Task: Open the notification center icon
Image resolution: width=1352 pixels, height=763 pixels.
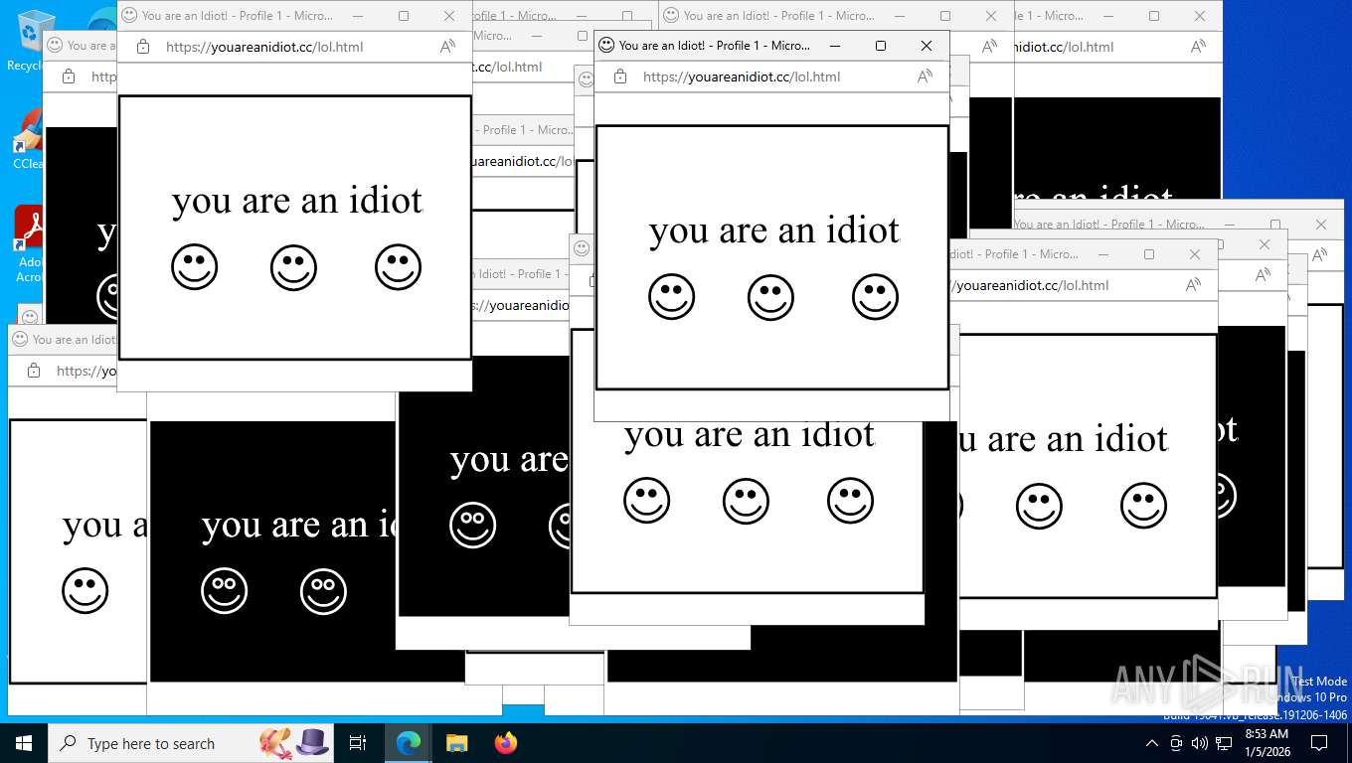Action: pyautogui.click(x=1319, y=743)
